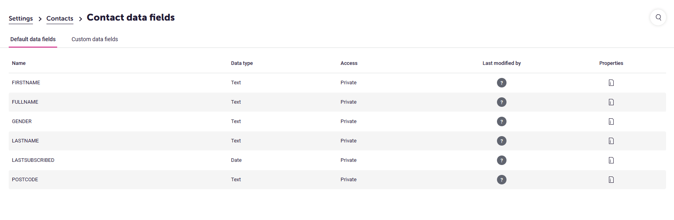Select the Default data fields tab
The width and height of the screenshot is (674, 220).
(x=33, y=39)
